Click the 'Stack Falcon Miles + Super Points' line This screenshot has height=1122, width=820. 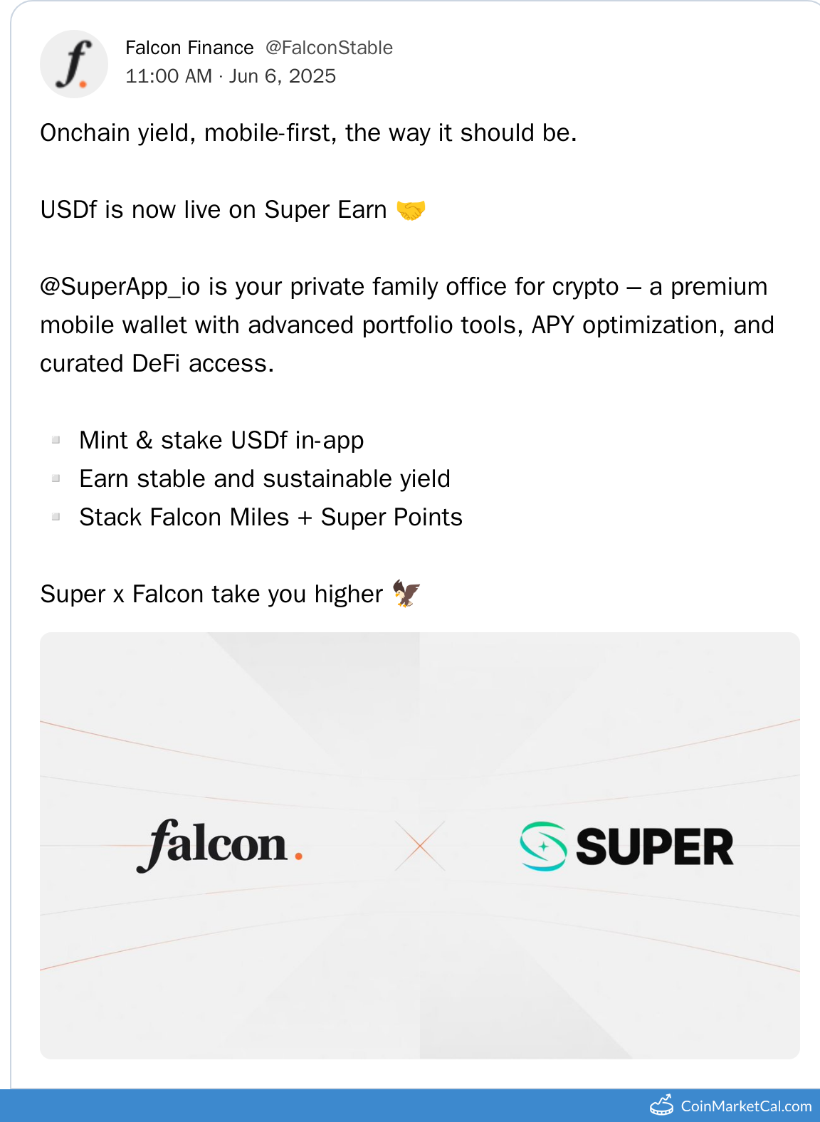tap(270, 517)
